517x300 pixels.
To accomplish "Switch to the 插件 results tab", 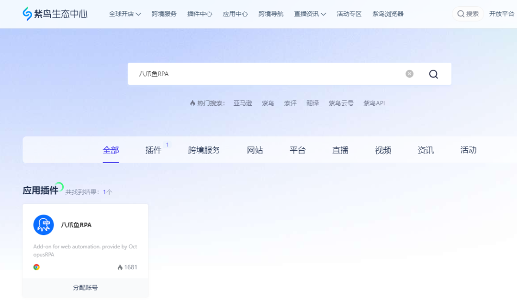I will click(x=153, y=150).
